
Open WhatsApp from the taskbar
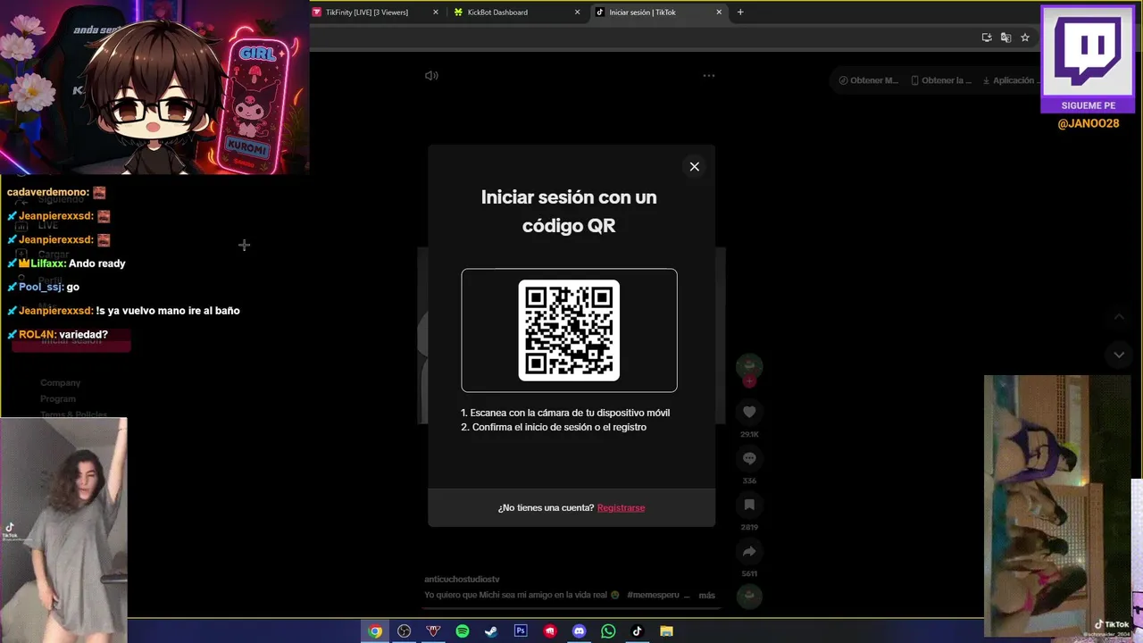click(x=608, y=631)
